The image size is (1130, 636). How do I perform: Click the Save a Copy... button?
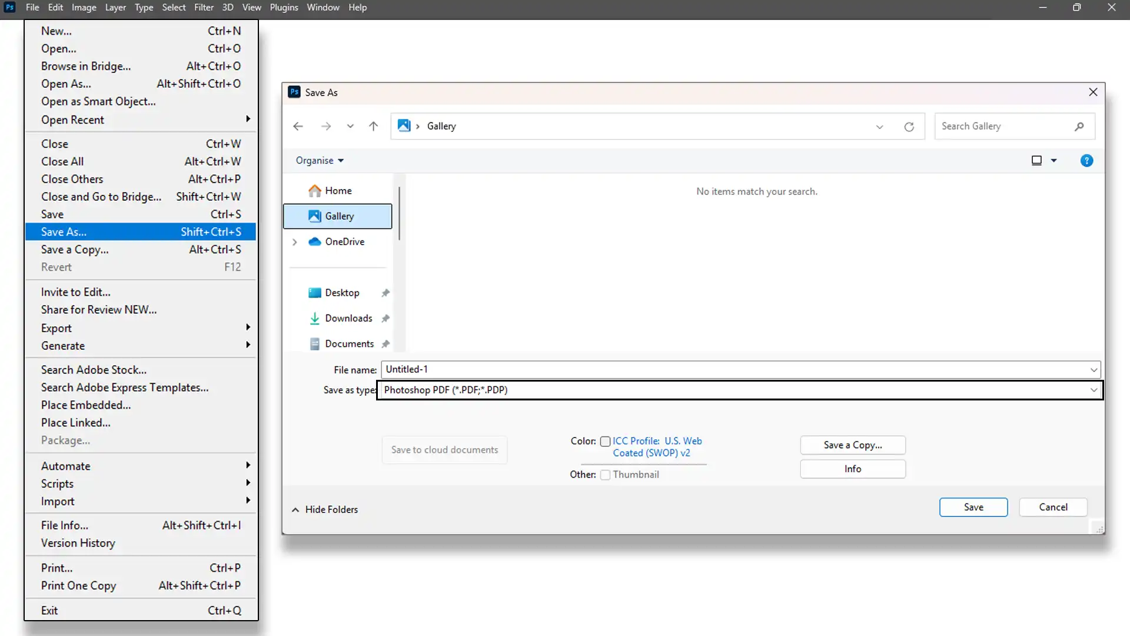point(853,445)
